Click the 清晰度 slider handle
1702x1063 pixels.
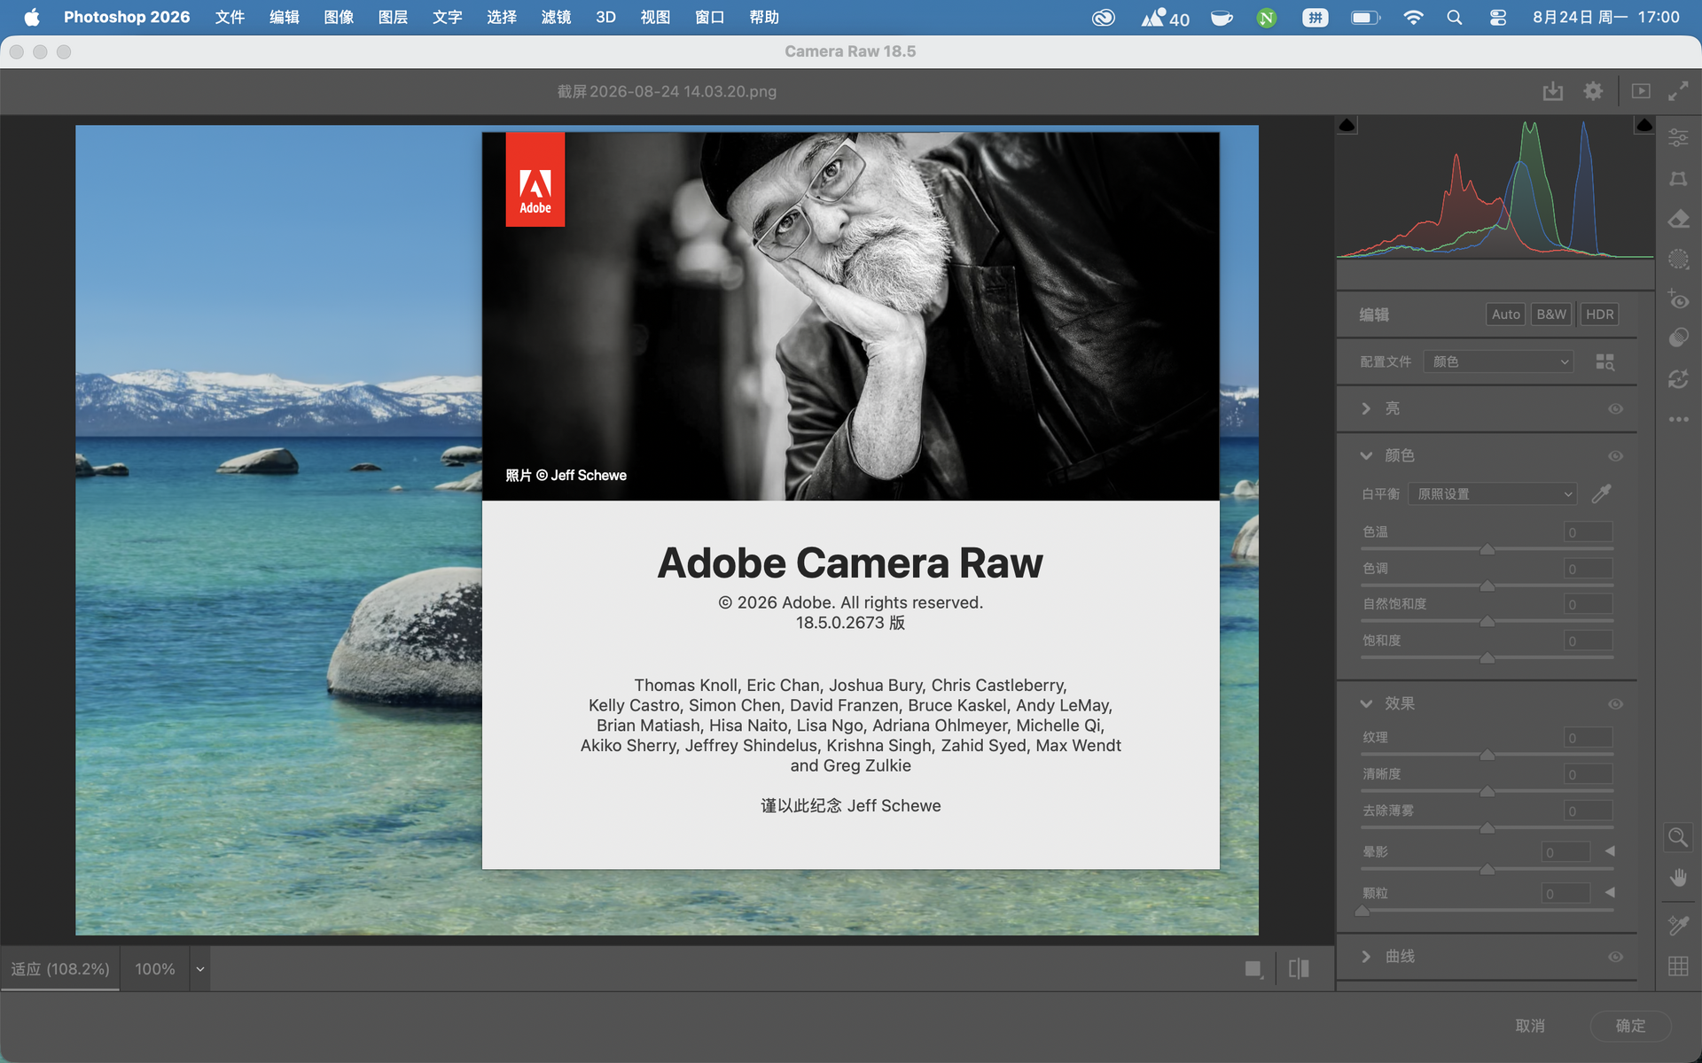tap(1487, 791)
